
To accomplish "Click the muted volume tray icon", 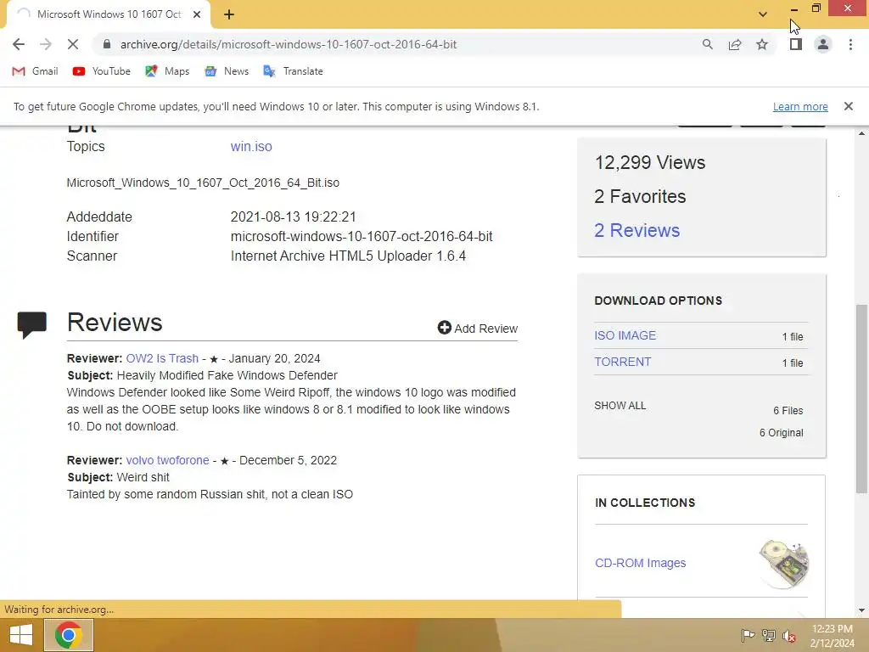I will coord(789,636).
